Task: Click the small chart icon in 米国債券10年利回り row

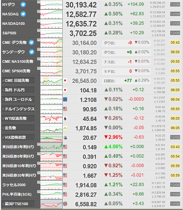Action: click(39, 163)
